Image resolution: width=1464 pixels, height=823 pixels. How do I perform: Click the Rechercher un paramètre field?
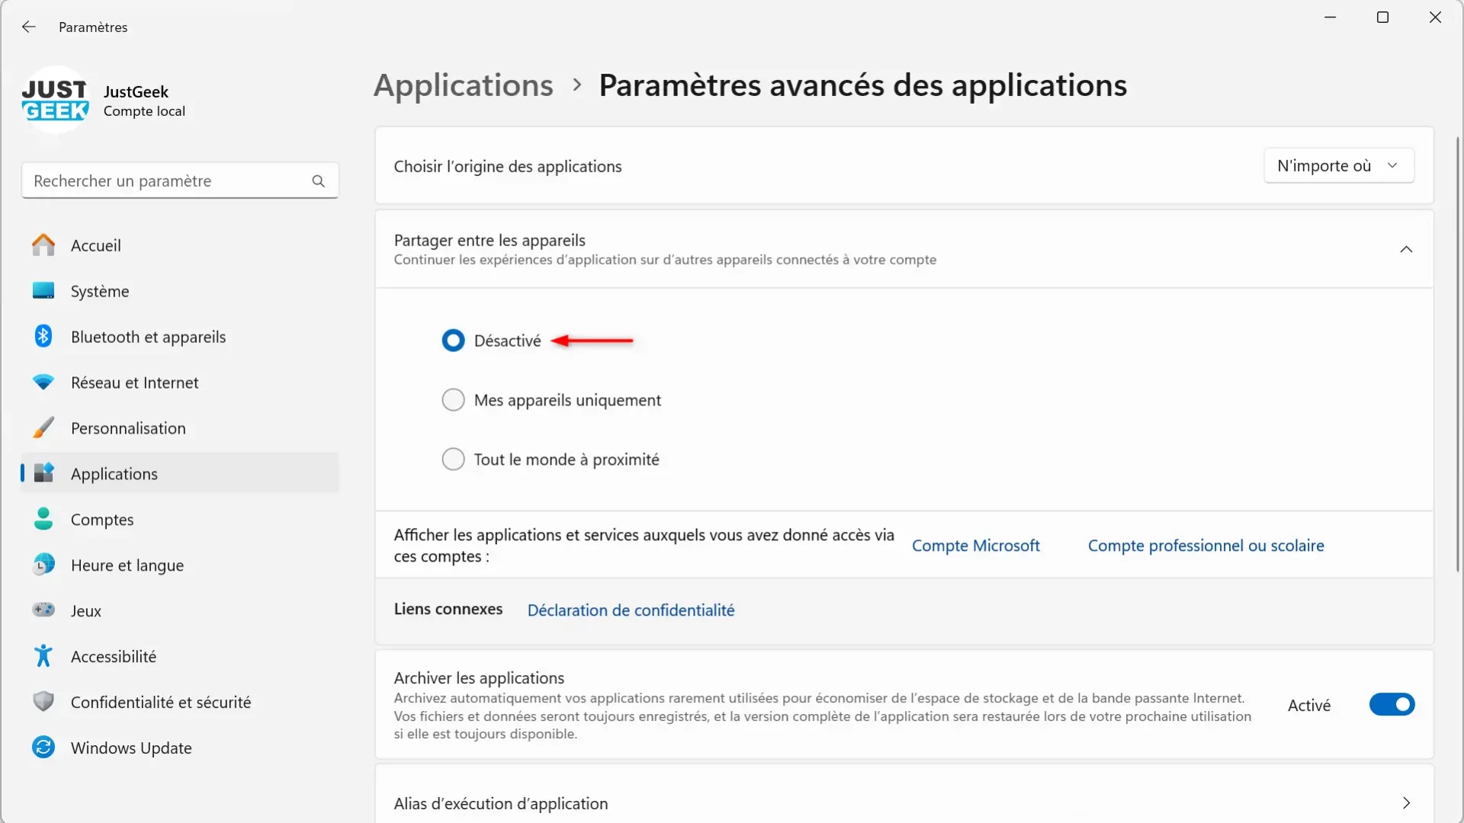(x=180, y=181)
